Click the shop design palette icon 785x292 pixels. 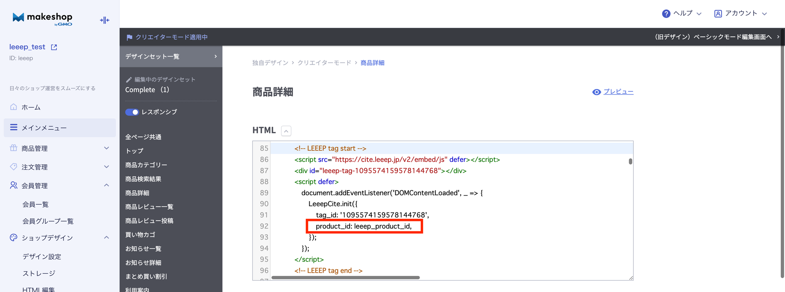pyautogui.click(x=14, y=238)
